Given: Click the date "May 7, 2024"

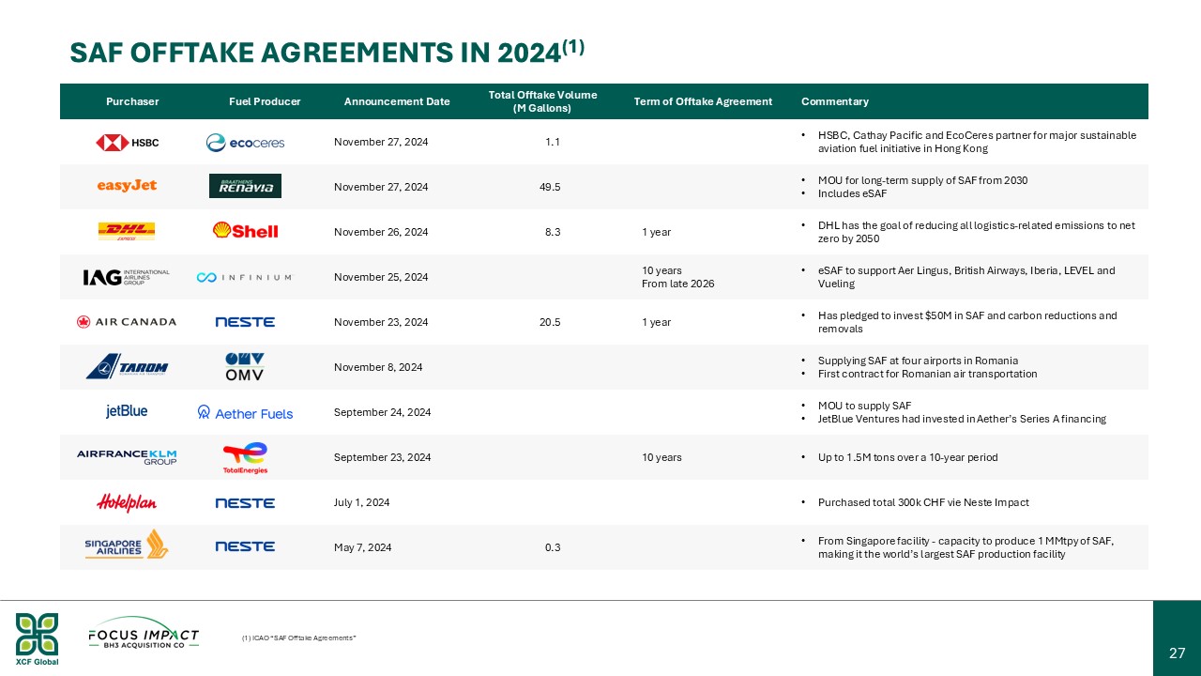Looking at the screenshot, I should click(362, 547).
